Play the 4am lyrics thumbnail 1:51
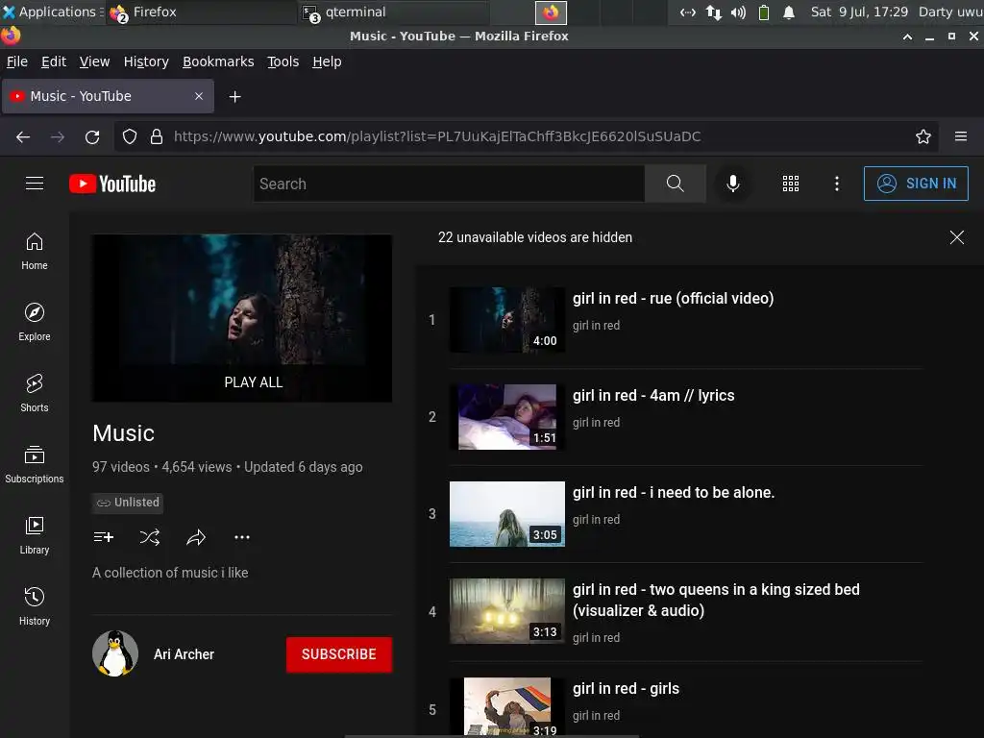984x738 pixels. [507, 417]
